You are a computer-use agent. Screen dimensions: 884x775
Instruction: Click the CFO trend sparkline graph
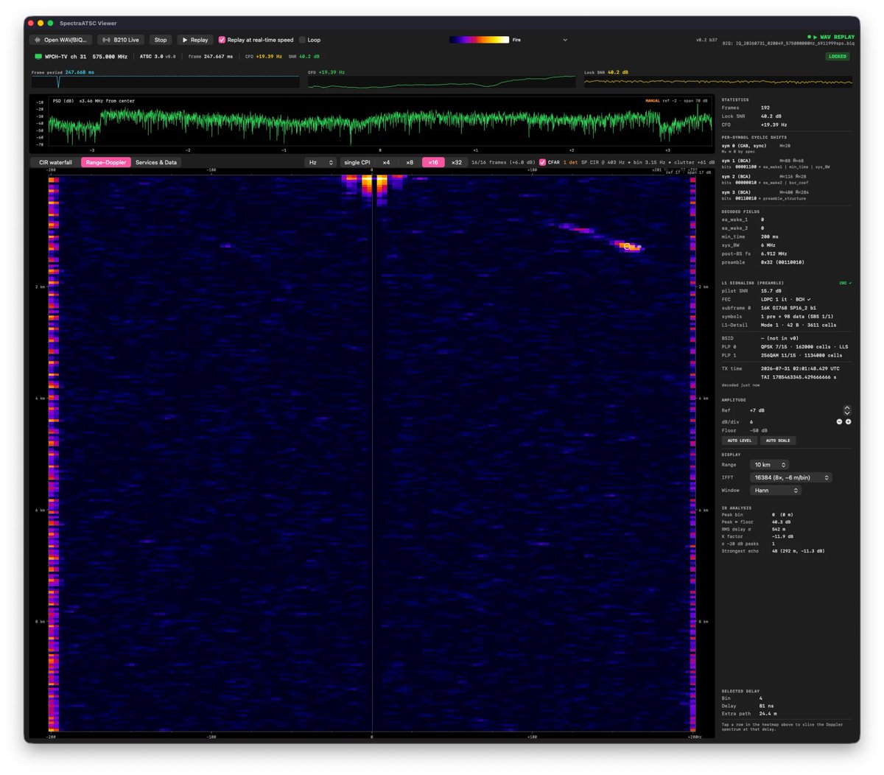(x=442, y=82)
